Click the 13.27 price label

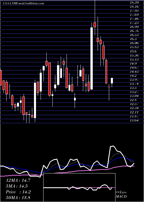(x=134, y=92)
